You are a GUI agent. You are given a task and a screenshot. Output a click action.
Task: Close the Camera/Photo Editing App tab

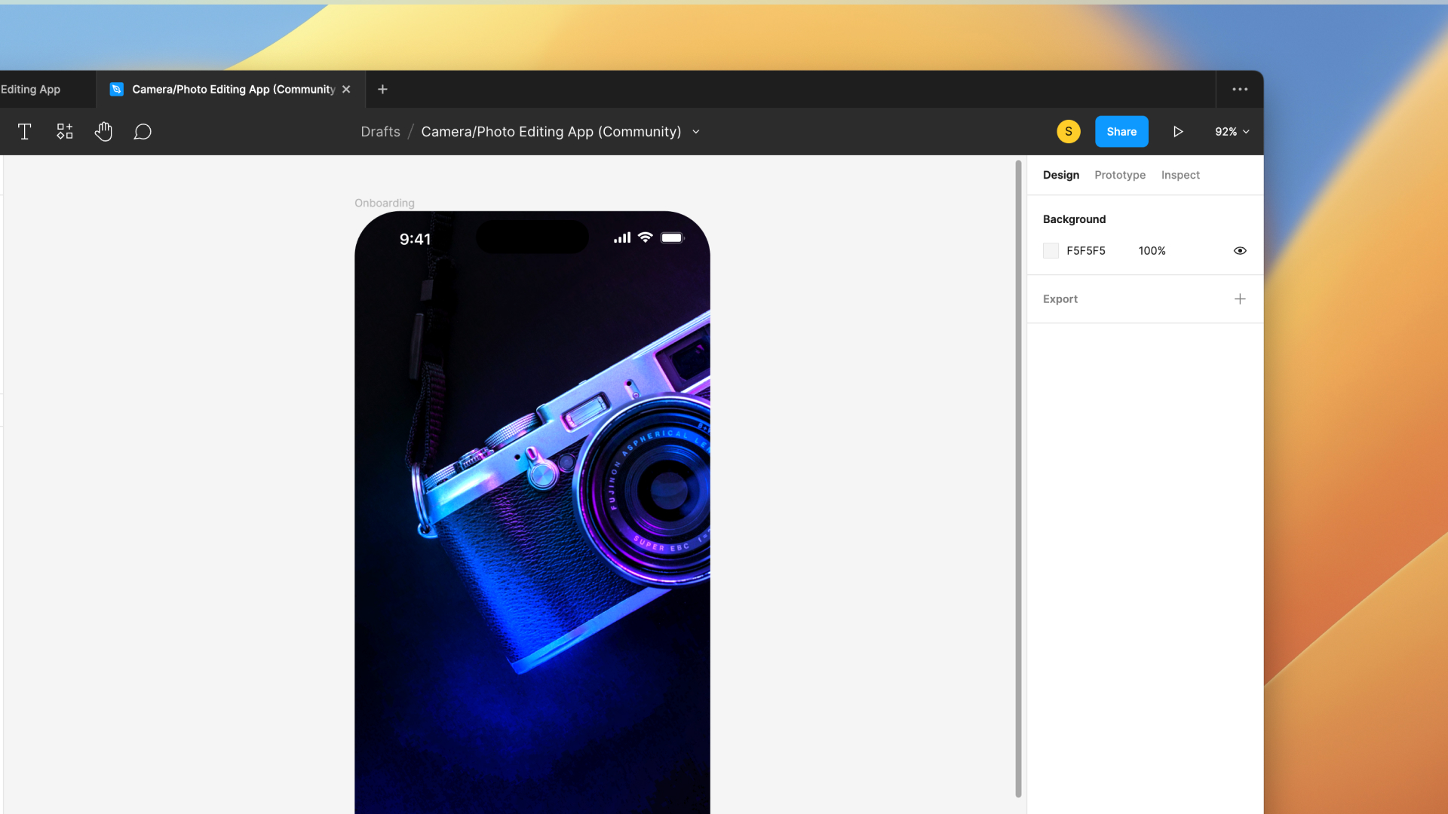346,90
